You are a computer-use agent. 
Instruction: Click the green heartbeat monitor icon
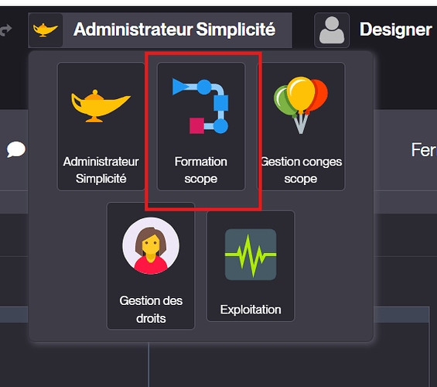(x=251, y=255)
